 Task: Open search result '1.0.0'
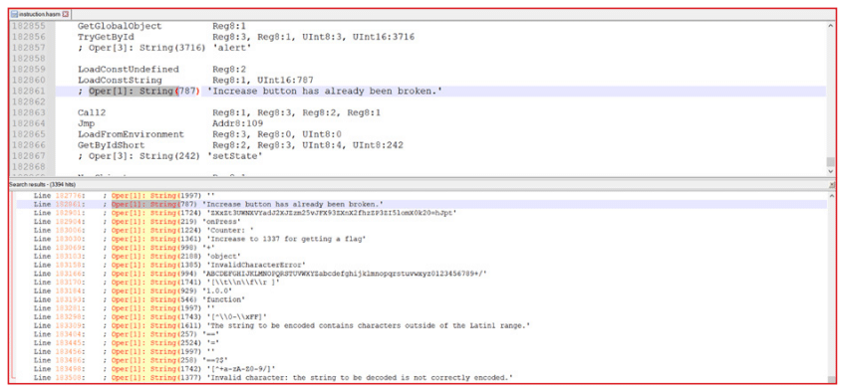[133, 291]
